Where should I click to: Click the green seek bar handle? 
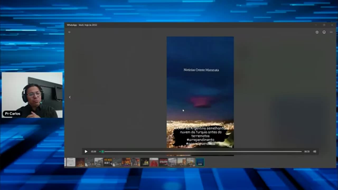point(102,151)
